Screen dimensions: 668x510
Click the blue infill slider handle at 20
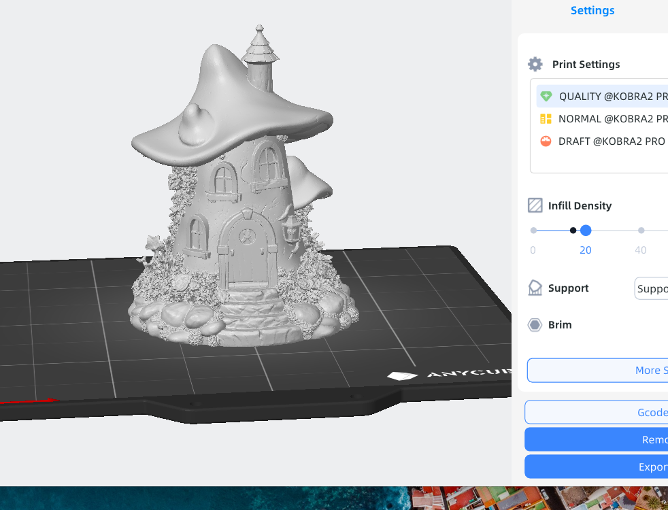586,231
